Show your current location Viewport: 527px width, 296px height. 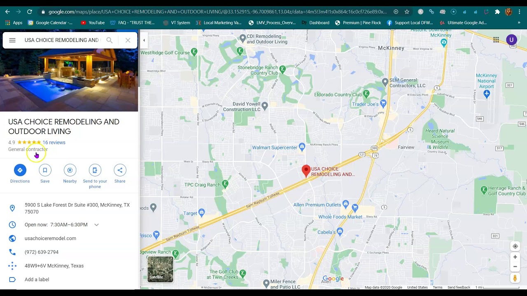(x=515, y=246)
